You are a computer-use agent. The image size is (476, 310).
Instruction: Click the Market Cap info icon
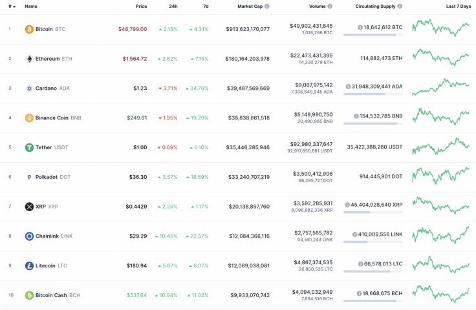pos(267,6)
